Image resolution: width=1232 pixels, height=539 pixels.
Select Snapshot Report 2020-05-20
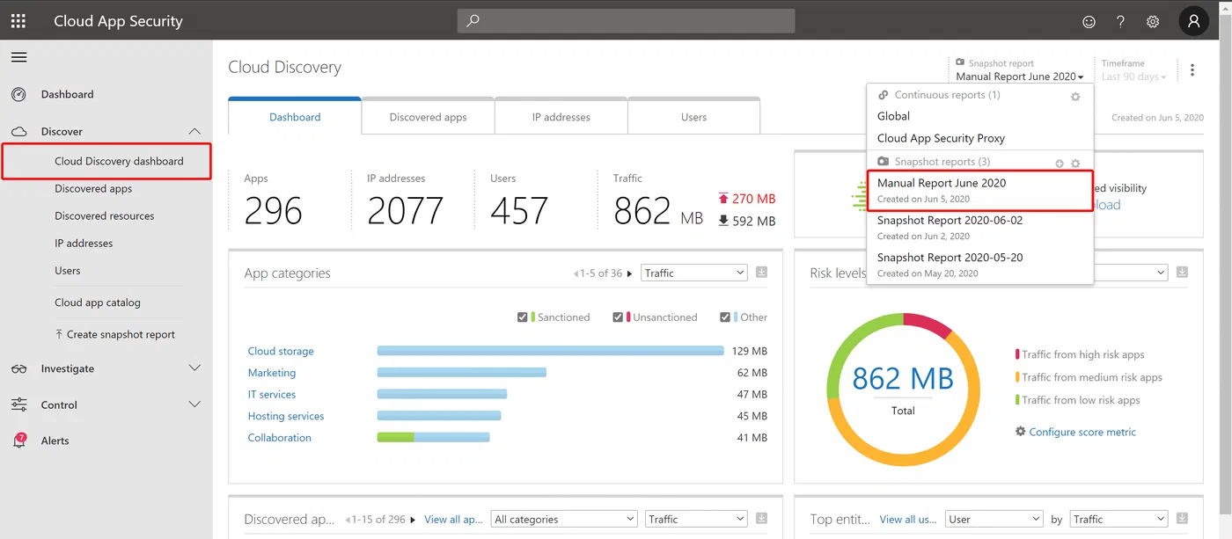tap(980, 265)
